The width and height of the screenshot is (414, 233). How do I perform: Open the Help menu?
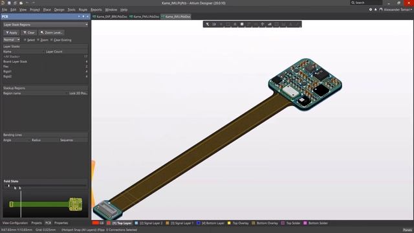[x=124, y=10]
